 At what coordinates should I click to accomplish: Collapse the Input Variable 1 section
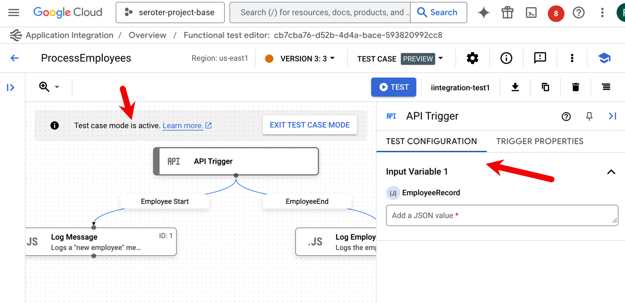point(611,172)
